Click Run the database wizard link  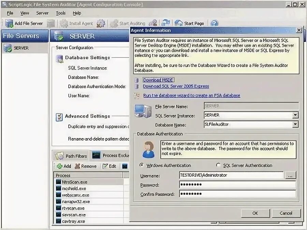coord(192,96)
